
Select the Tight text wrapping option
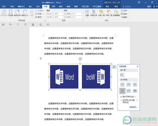[x=129, y=85]
